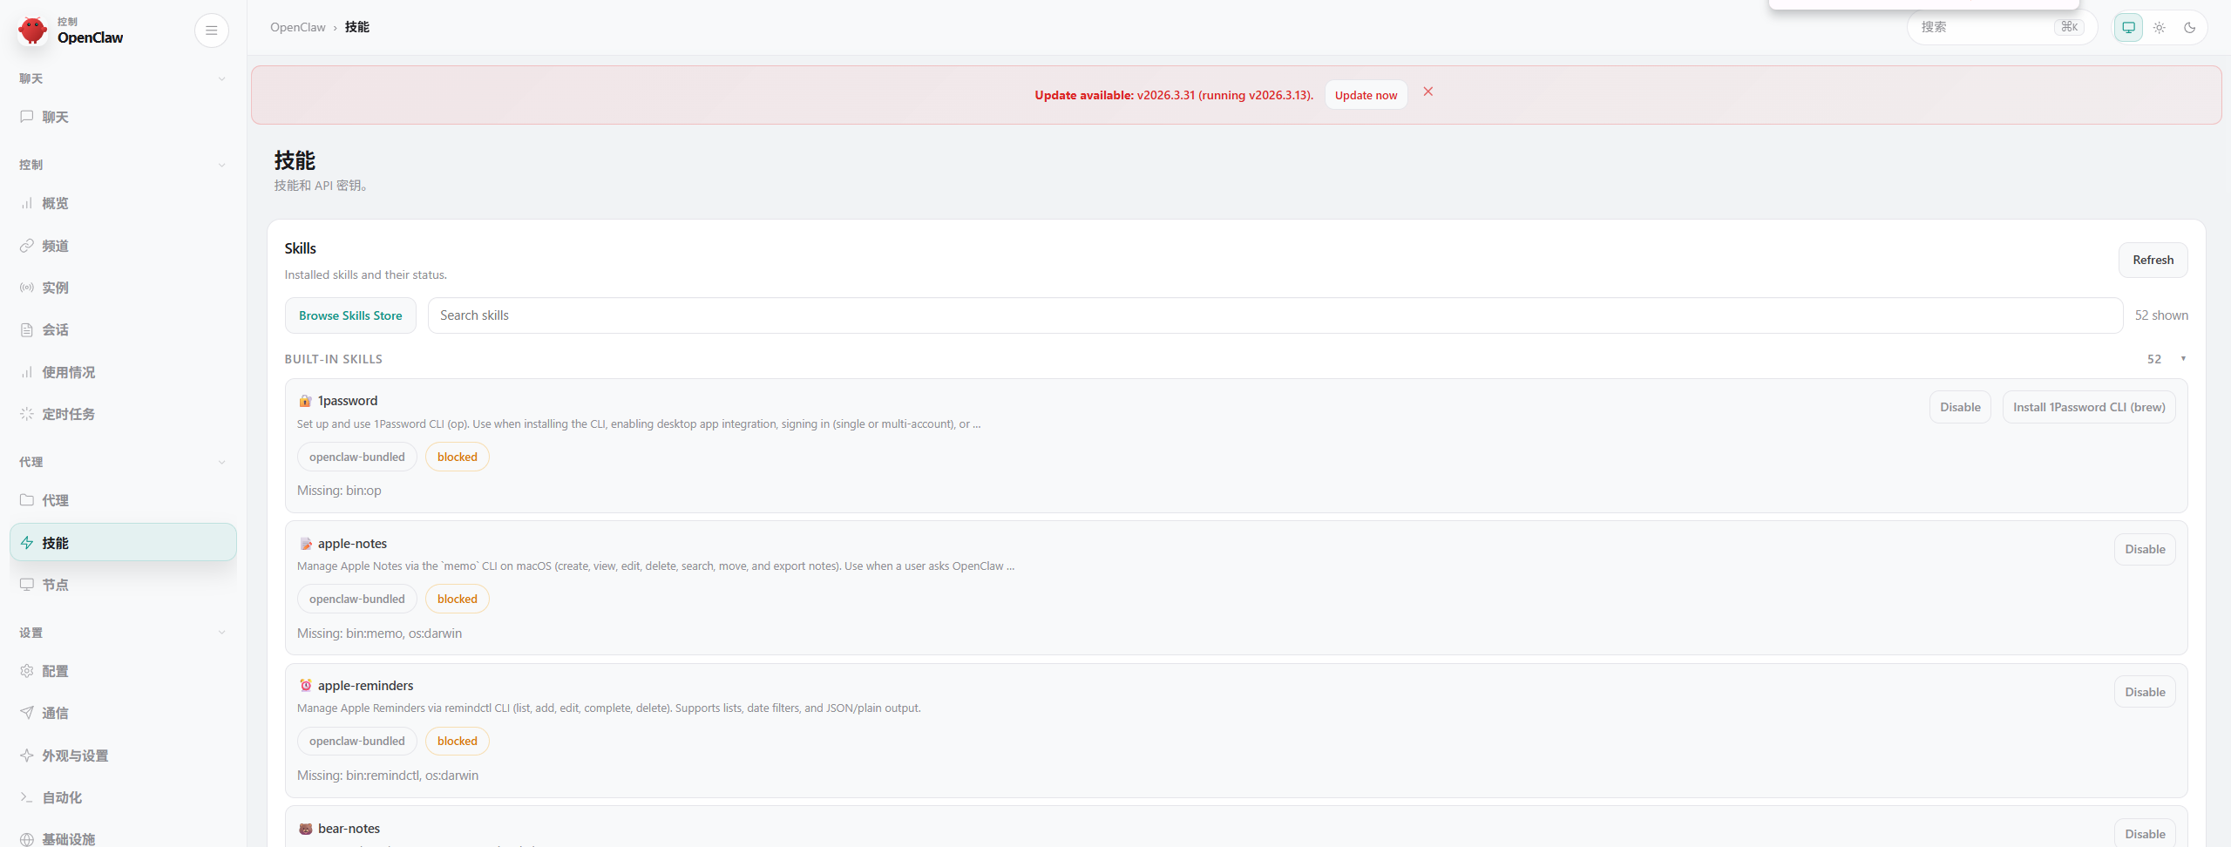Switch to dark theme moon toggle
Image resolution: width=2231 pixels, height=847 pixels.
click(x=2190, y=27)
